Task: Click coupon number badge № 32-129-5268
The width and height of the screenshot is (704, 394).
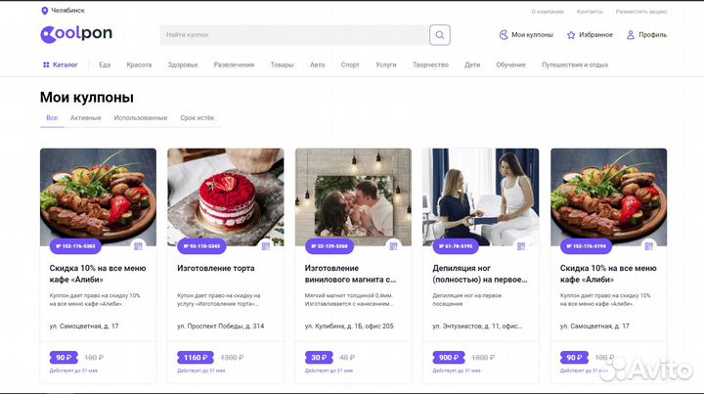Action: (x=330, y=246)
